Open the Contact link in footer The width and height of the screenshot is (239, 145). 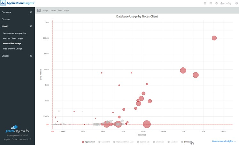click(15, 139)
